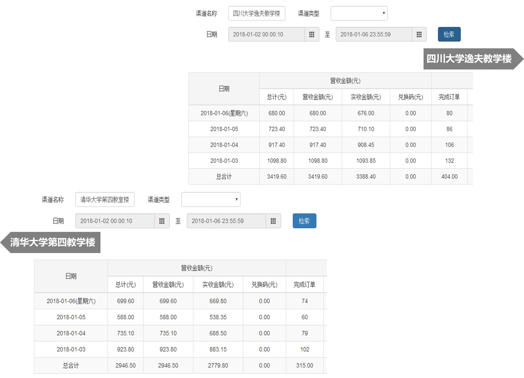Click 兑换码(元) column header in the 四川大学 table
This screenshot has width=524, height=378.
point(411,97)
